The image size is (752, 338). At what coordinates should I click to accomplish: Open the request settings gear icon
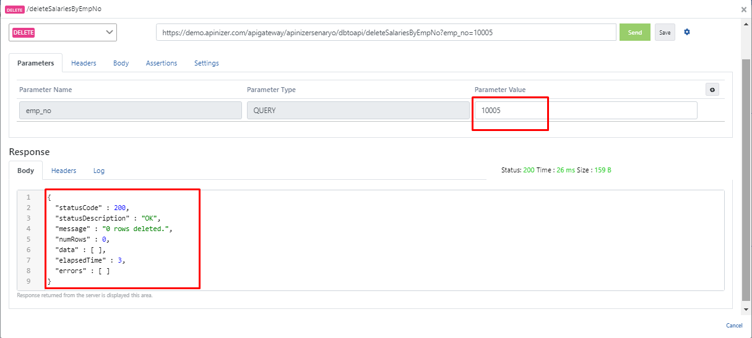click(686, 32)
